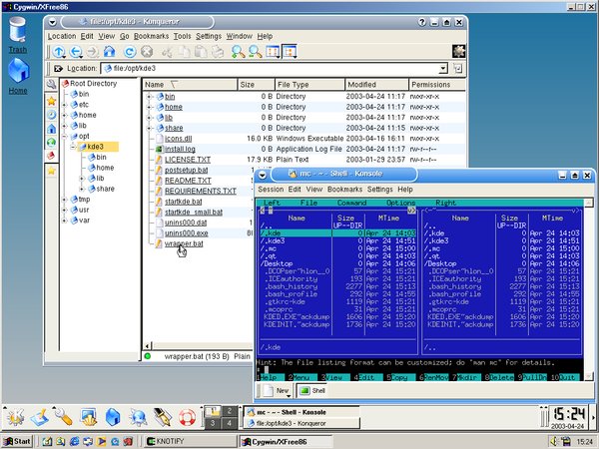Open the Bookmarks menu in Konqueror
Screen dimensions: 599x449
152,36
